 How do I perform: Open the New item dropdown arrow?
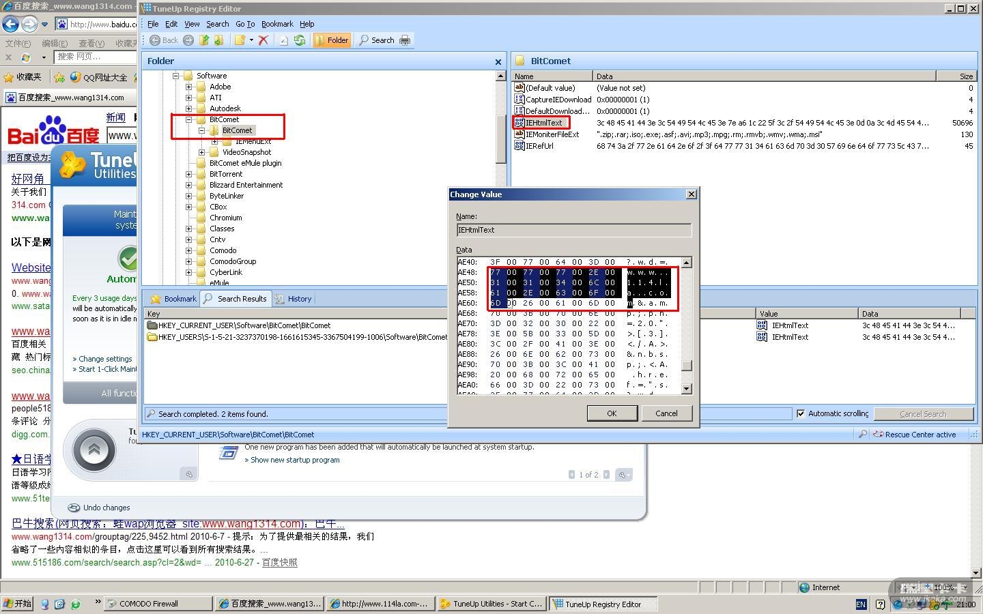(x=251, y=40)
